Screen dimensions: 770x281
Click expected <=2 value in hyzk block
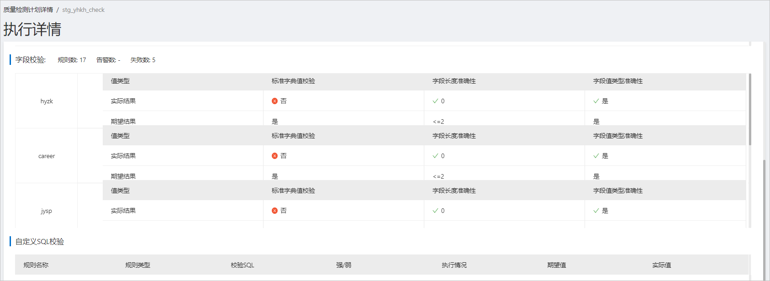point(438,122)
